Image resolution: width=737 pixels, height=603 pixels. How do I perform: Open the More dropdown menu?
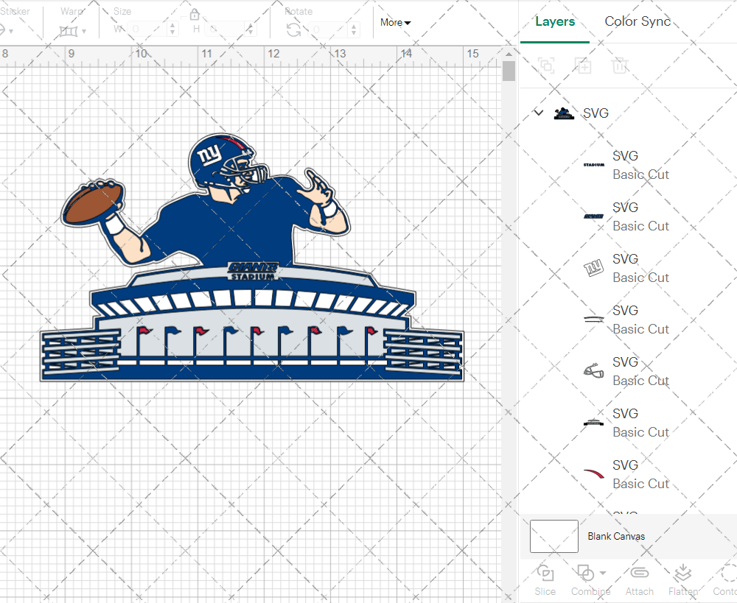(395, 23)
